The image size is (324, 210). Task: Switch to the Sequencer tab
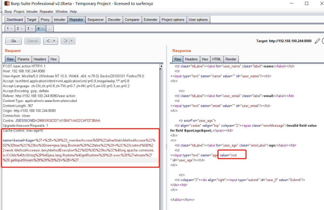tap(96, 20)
